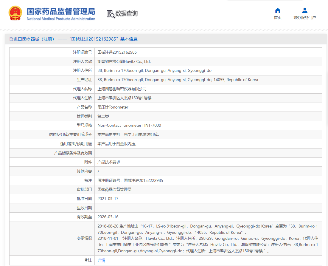The width and height of the screenshot is (328, 266).
Task: Click the 其他内容 row label
Action: click(84, 171)
